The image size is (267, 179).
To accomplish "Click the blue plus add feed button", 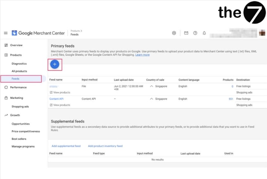I will click(55, 64).
